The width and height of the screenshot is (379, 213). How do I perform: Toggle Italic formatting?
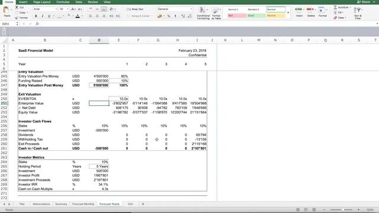(43, 16)
